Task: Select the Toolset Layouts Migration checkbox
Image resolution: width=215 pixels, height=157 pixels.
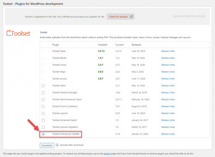Action: click(43, 127)
